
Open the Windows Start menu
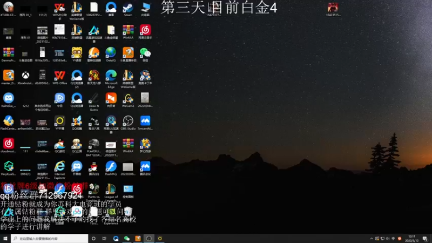5,238
